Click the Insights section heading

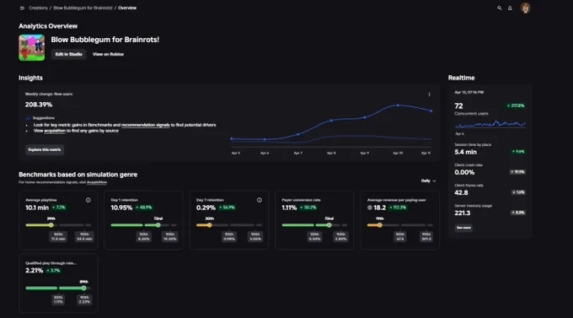[x=30, y=78]
